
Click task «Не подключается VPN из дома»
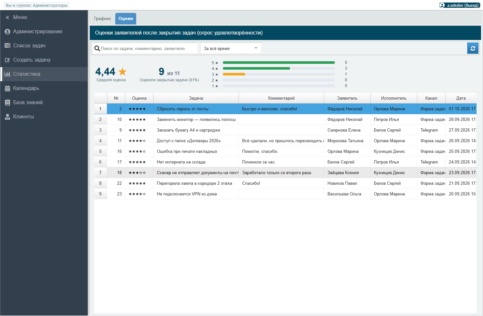click(x=187, y=194)
